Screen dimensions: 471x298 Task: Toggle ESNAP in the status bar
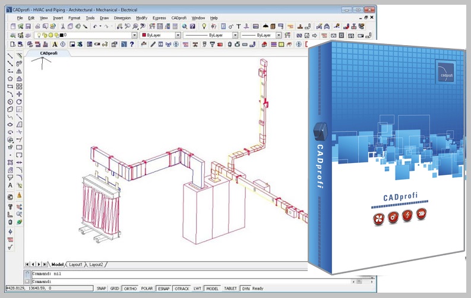pos(164,288)
